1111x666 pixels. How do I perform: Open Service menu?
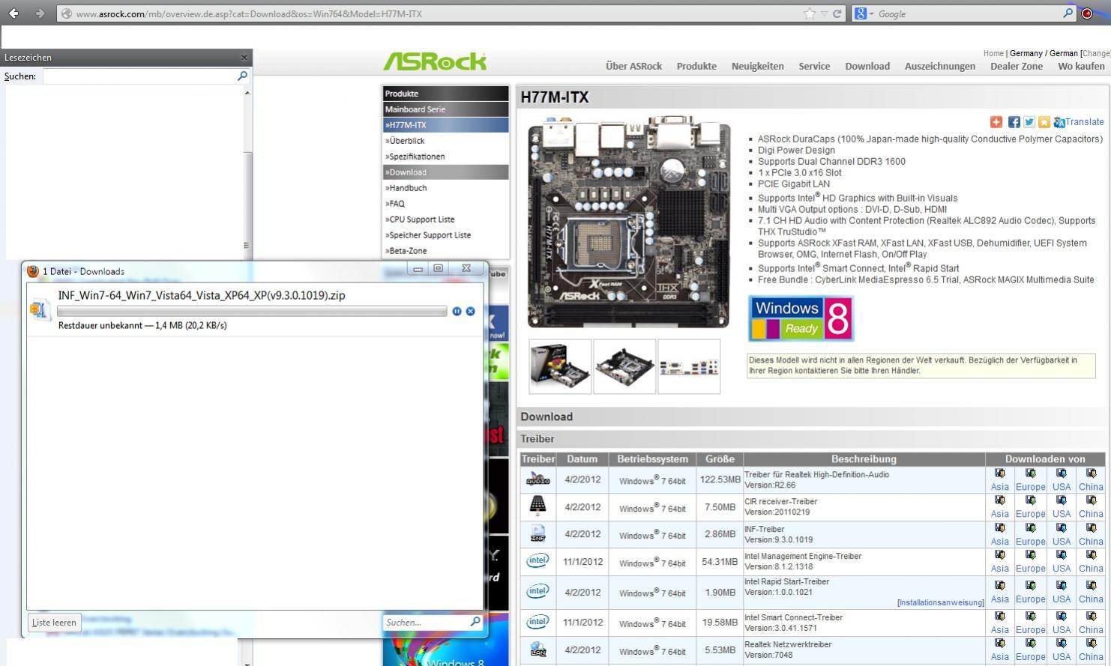click(814, 66)
